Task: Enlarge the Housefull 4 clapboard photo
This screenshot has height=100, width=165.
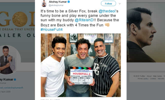Action: point(81,65)
